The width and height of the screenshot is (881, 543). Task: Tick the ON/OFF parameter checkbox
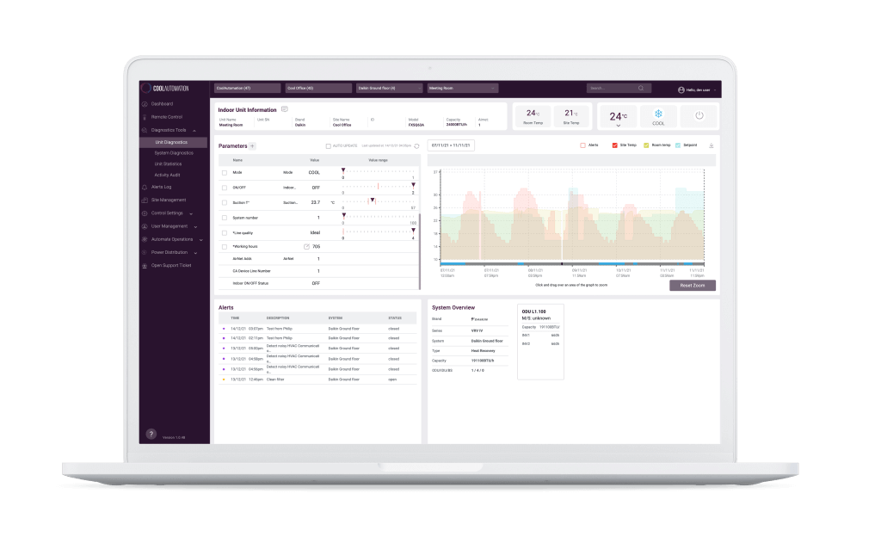(x=225, y=188)
